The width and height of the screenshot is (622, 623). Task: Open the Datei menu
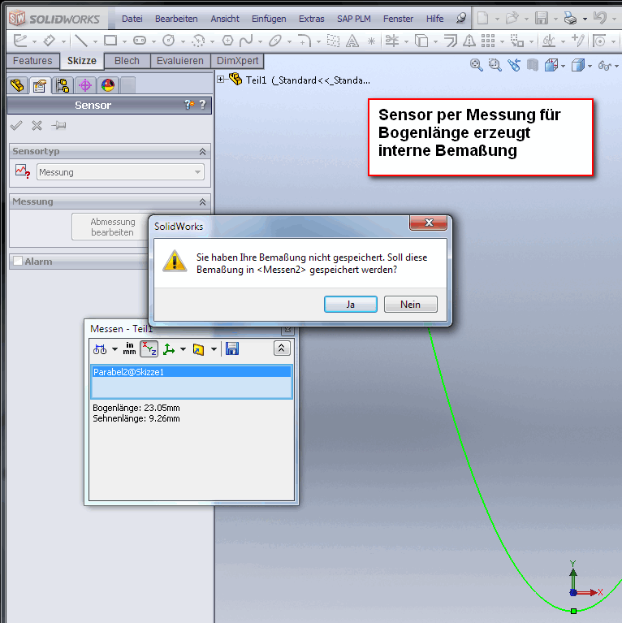tap(132, 19)
